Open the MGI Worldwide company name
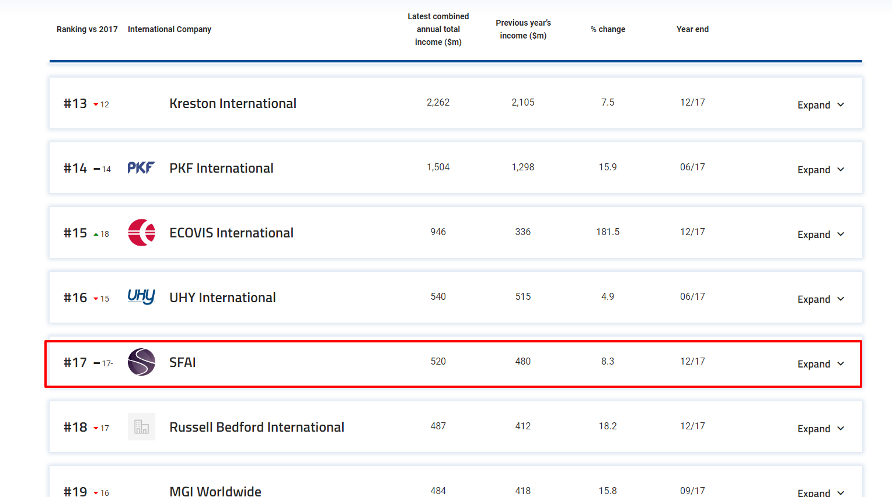The image size is (892, 497). coord(215,491)
